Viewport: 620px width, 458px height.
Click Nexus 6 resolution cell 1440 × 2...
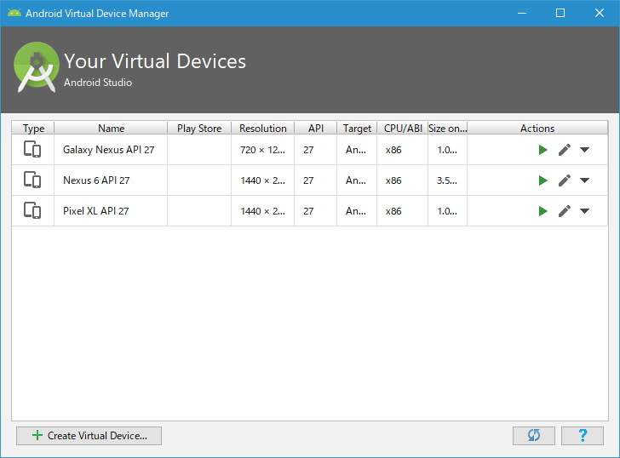[x=262, y=180]
